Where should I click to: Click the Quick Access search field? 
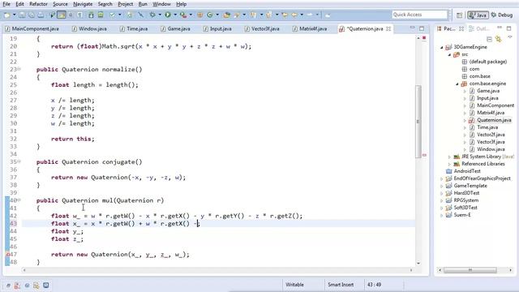[x=419, y=15]
